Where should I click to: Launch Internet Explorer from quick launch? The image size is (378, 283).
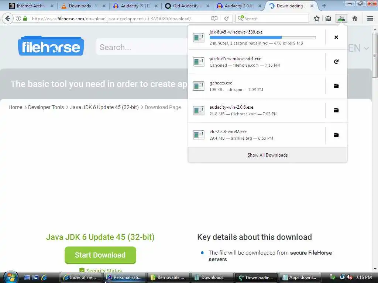(x=44, y=277)
